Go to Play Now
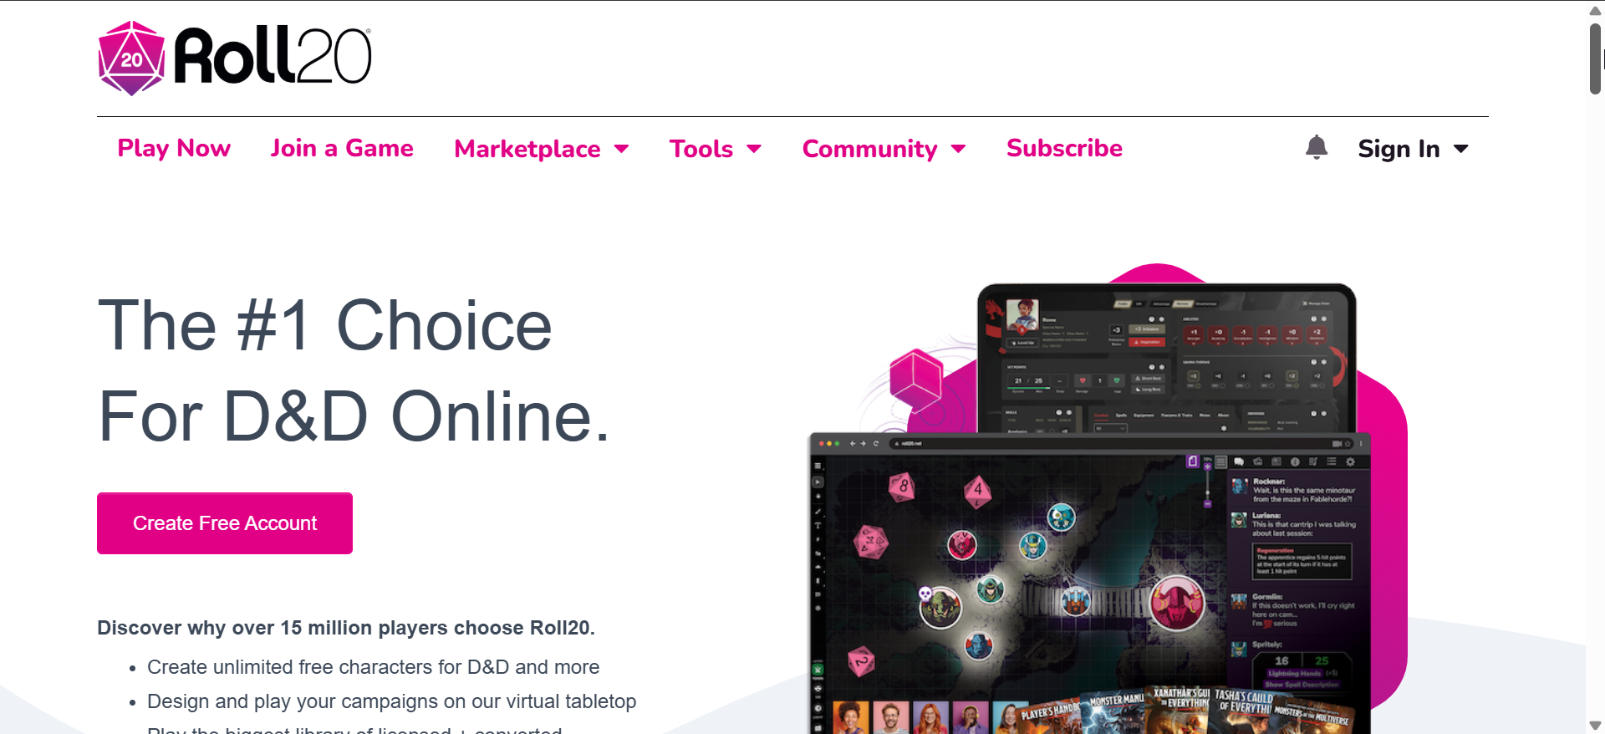This screenshot has height=734, width=1605. (x=174, y=148)
